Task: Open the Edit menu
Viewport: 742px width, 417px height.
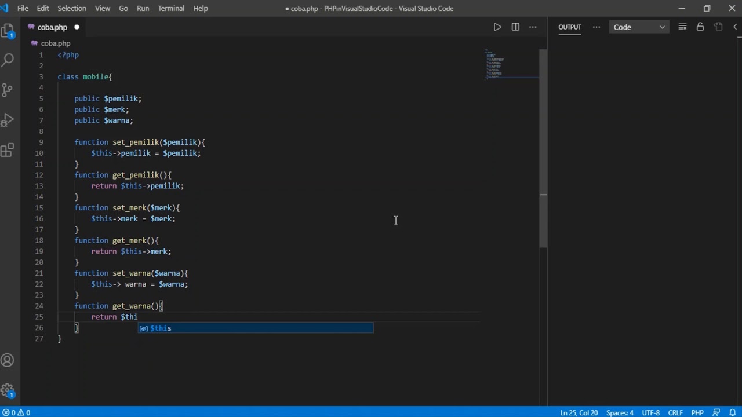Action: coord(43,8)
